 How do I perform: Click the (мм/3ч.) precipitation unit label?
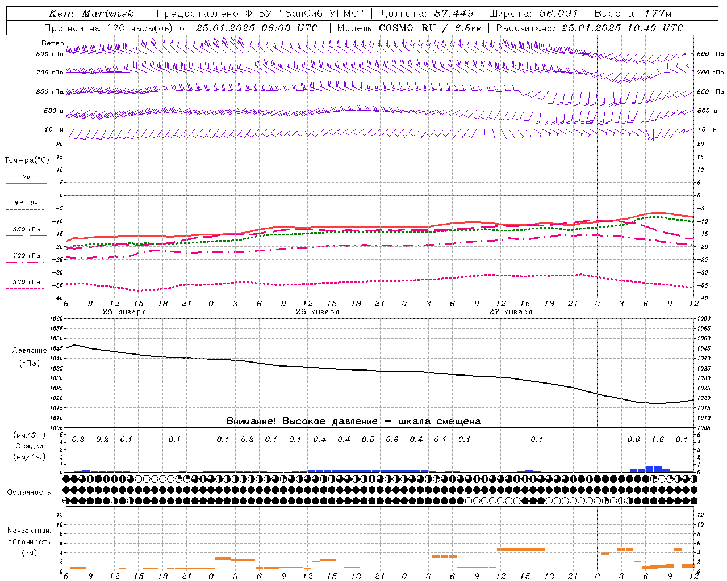pos(30,435)
